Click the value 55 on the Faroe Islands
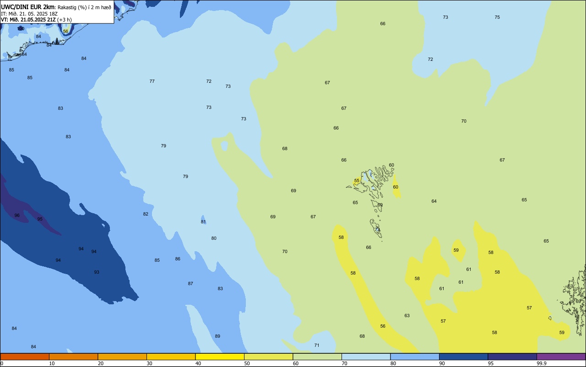The width and height of the screenshot is (586, 367). 357,181
